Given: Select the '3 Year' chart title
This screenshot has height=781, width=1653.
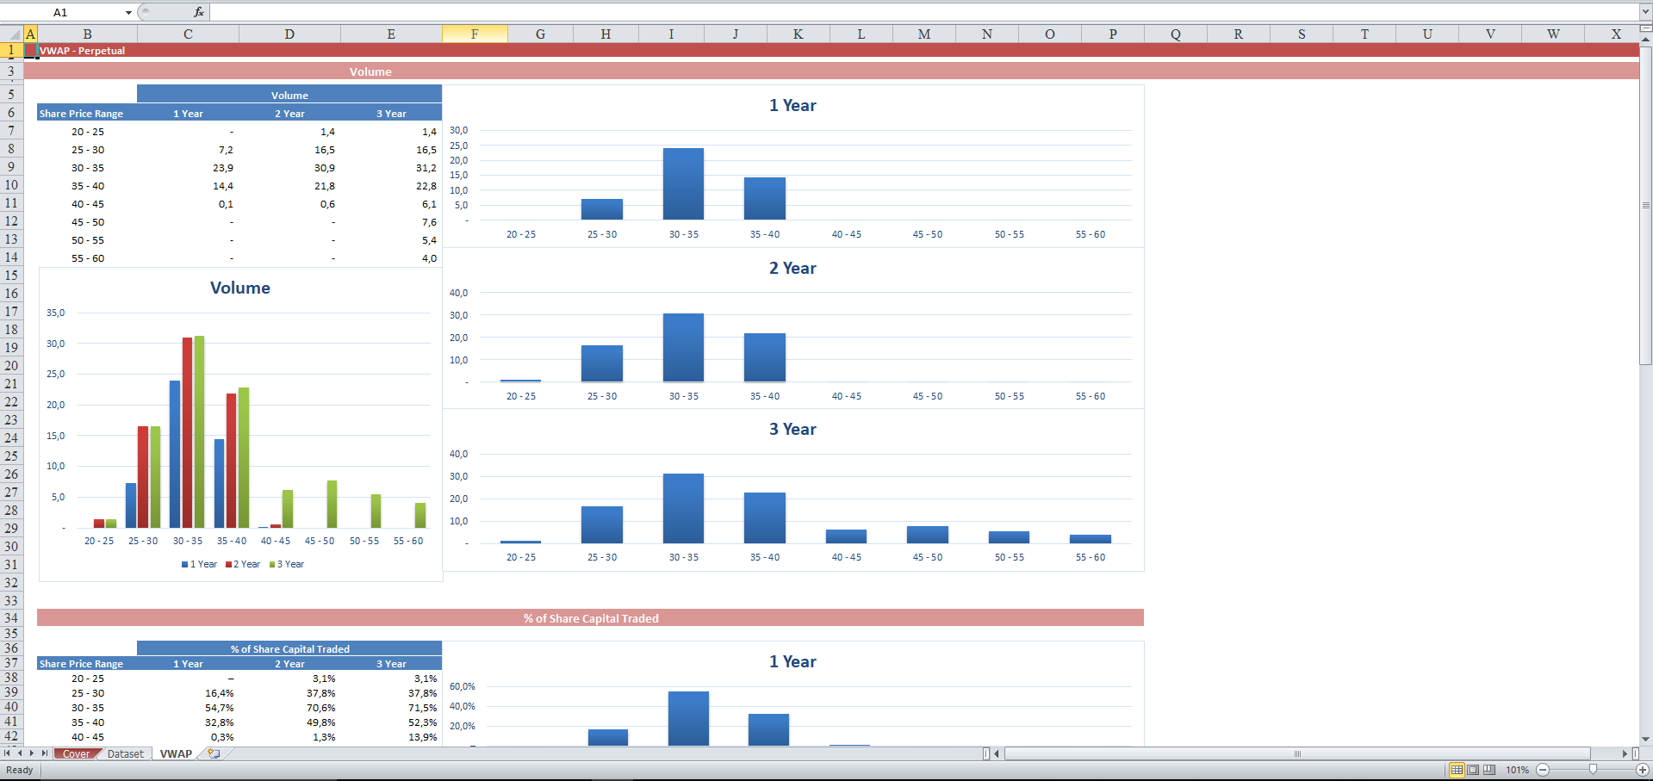Looking at the screenshot, I should coord(792,429).
